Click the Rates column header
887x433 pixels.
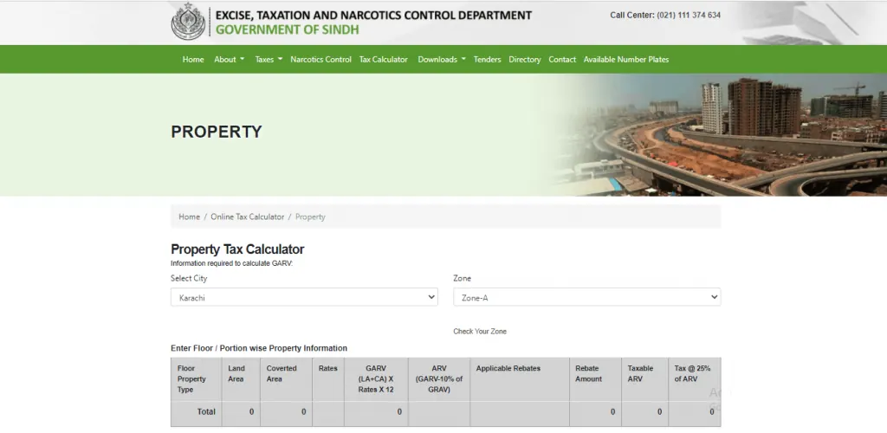point(328,379)
